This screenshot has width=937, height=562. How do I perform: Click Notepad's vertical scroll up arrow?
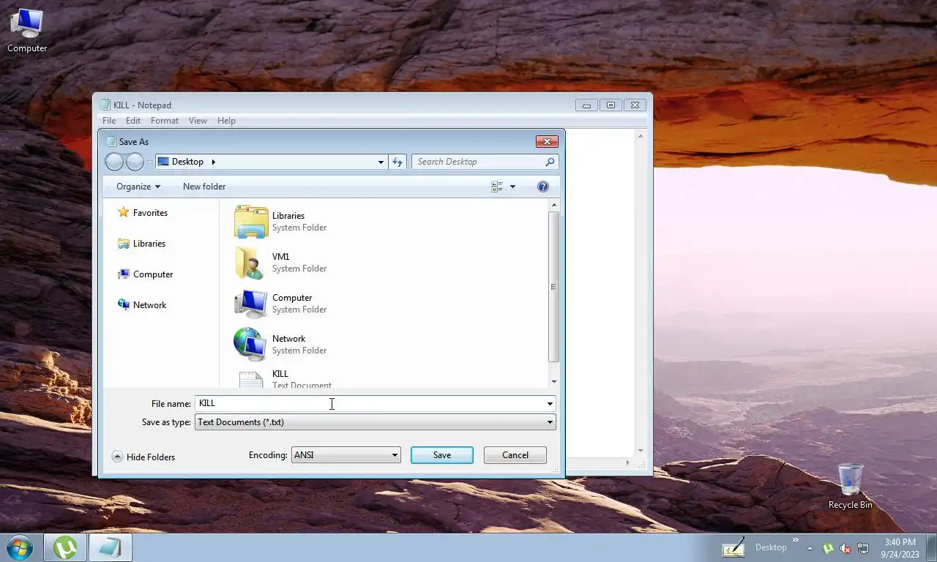[x=641, y=136]
